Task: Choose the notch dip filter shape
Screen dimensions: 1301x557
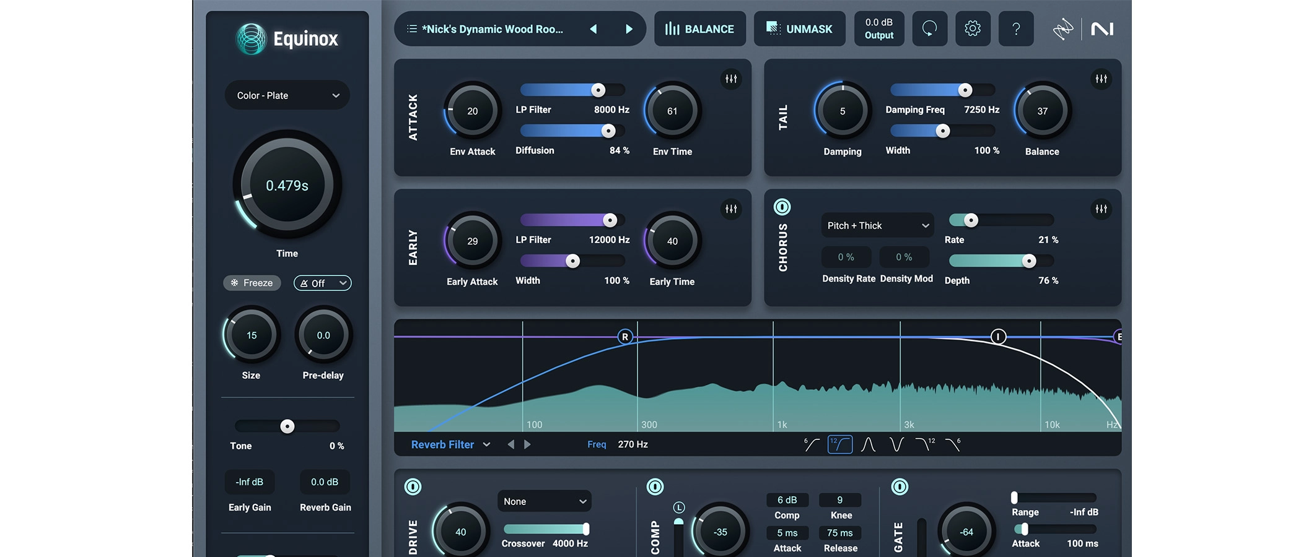Action: (896, 444)
